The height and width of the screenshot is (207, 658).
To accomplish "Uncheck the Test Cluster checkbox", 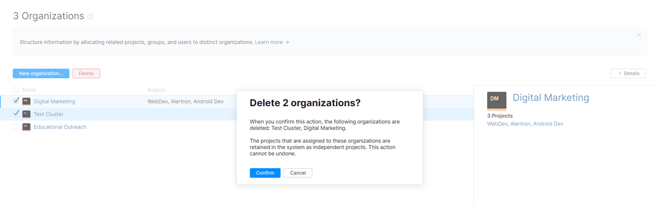I will (x=16, y=113).
